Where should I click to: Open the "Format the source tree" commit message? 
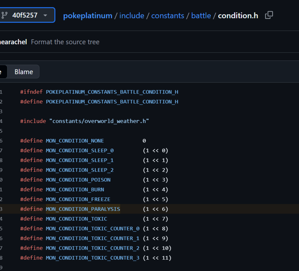[65, 42]
